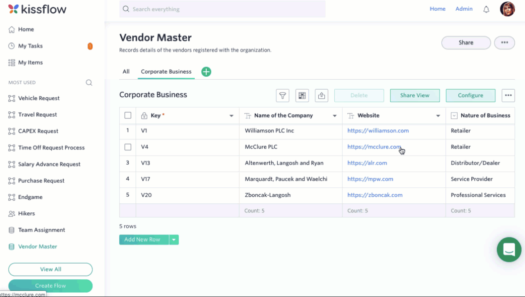Open the https://alr.com link
The image size is (525, 297).
coord(367,163)
